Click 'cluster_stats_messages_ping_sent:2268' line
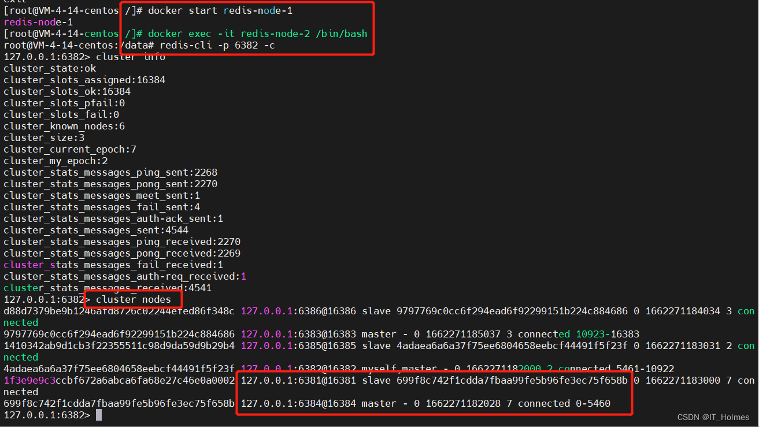Image resolution: width=759 pixels, height=427 pixels. [110, 172]
